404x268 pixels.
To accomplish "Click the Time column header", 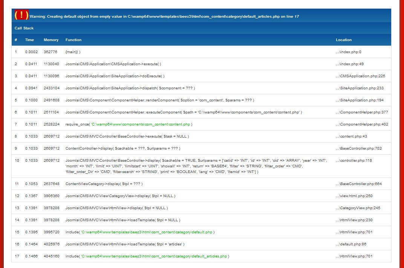I will 29,40.
